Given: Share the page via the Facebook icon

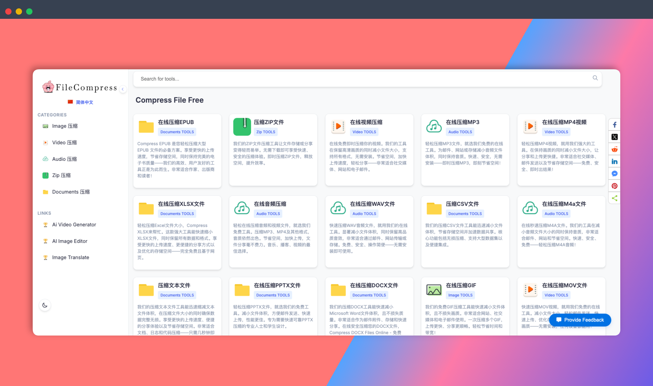Looking at the screenshot, I should 615,124.
